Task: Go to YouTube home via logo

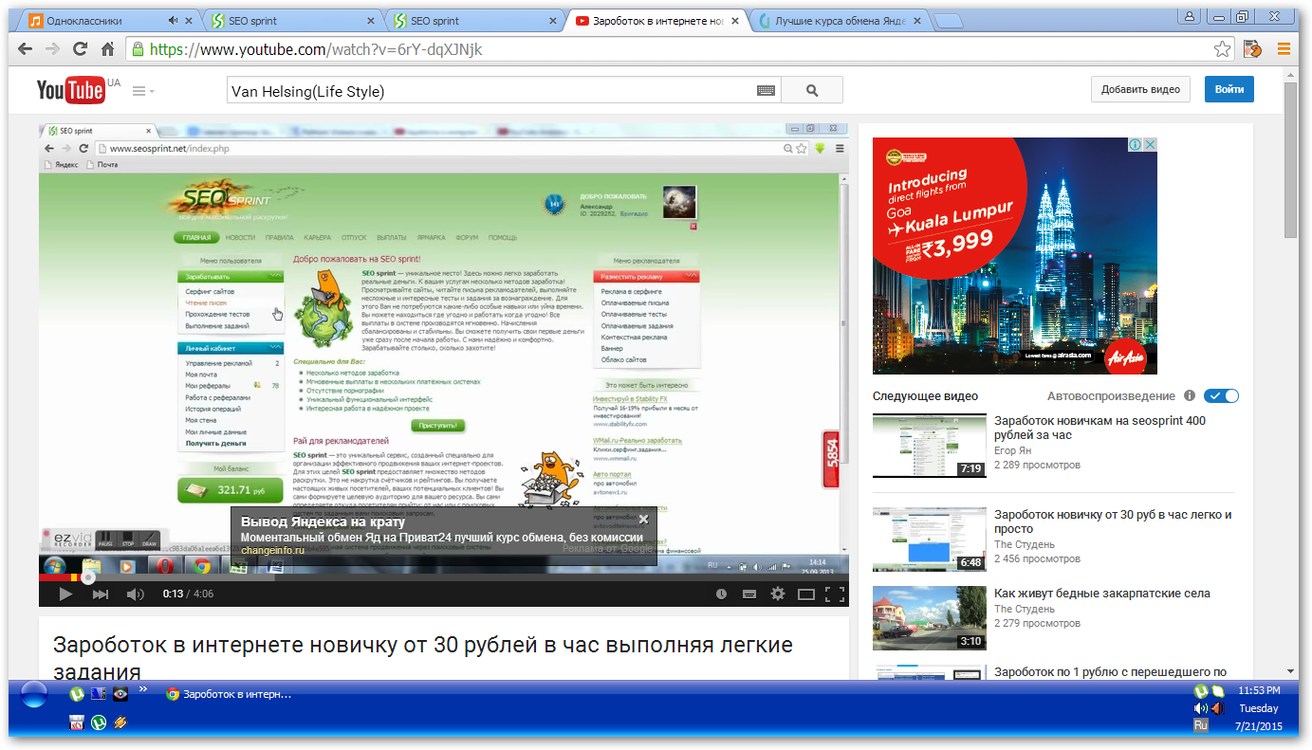Action: 70,90
